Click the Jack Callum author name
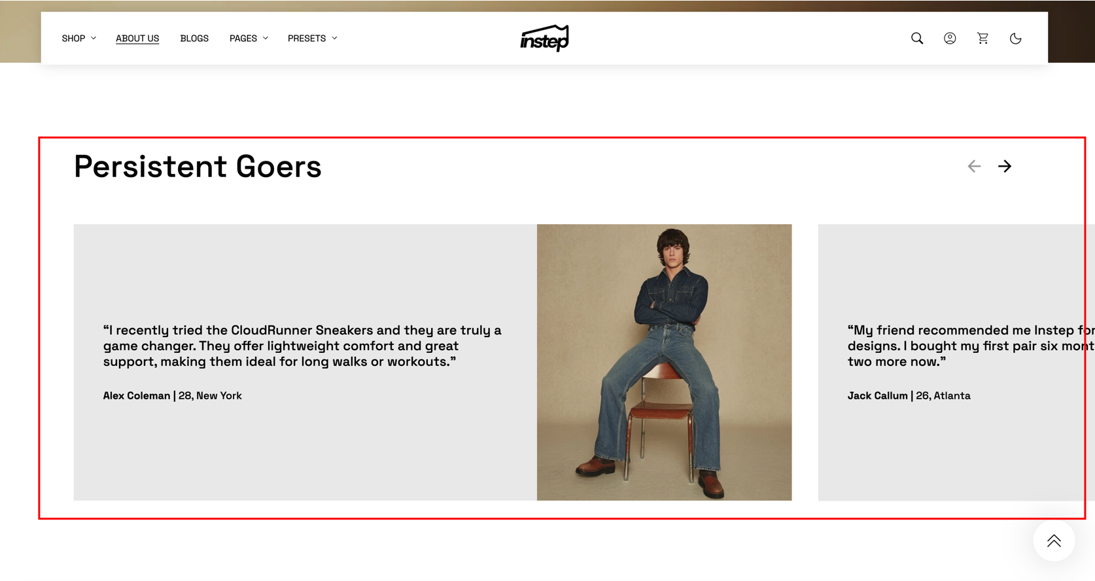This screenshot has width=1095, height=581. tap(877, 395)
